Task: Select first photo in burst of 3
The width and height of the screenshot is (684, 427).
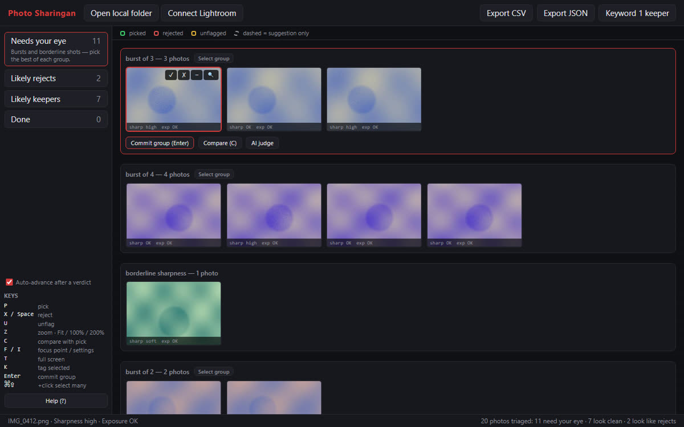Action: click(173, 99)
